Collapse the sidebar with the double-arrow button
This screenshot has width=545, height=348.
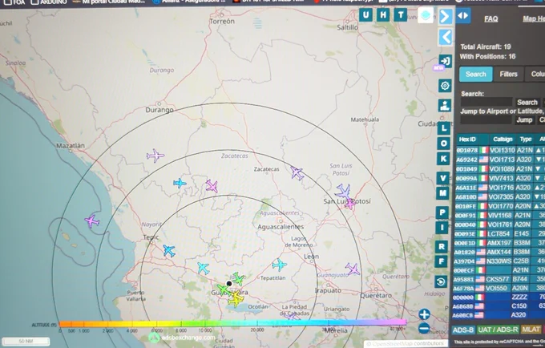tap(462, 16)
